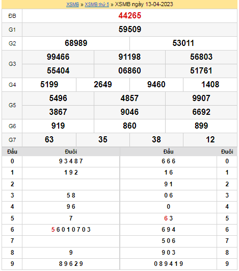Click the G4 row label
This screenshot has width=239, height=271.
click(12, 85)
